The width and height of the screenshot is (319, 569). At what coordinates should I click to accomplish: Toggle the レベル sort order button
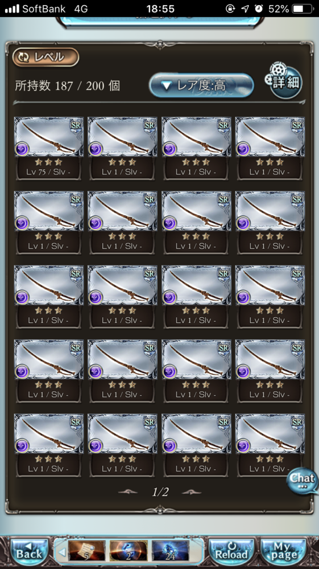click(x=45, y=57)
